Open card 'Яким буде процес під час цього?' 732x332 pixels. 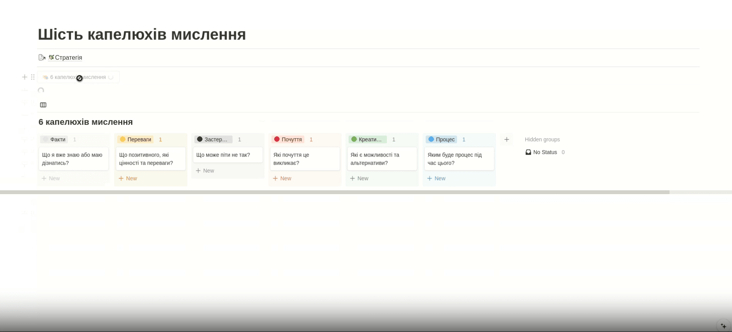pyautogui.click(x=459, y=159)
